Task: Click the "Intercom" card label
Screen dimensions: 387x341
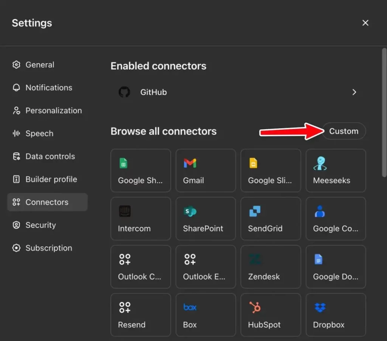Action: coord(134,228)
